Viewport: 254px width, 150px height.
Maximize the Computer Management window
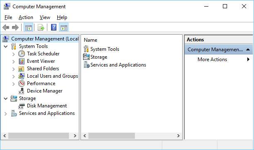point(225,6)
